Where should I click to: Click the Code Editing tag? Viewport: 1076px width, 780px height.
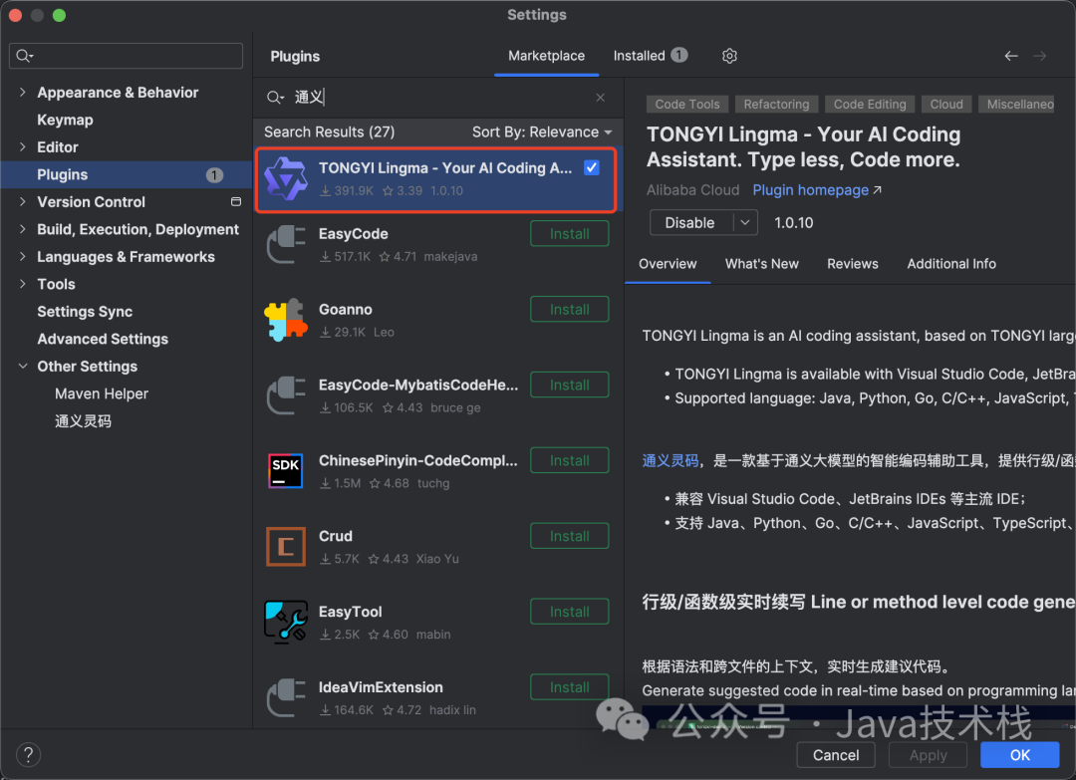[x=870, y=105]
